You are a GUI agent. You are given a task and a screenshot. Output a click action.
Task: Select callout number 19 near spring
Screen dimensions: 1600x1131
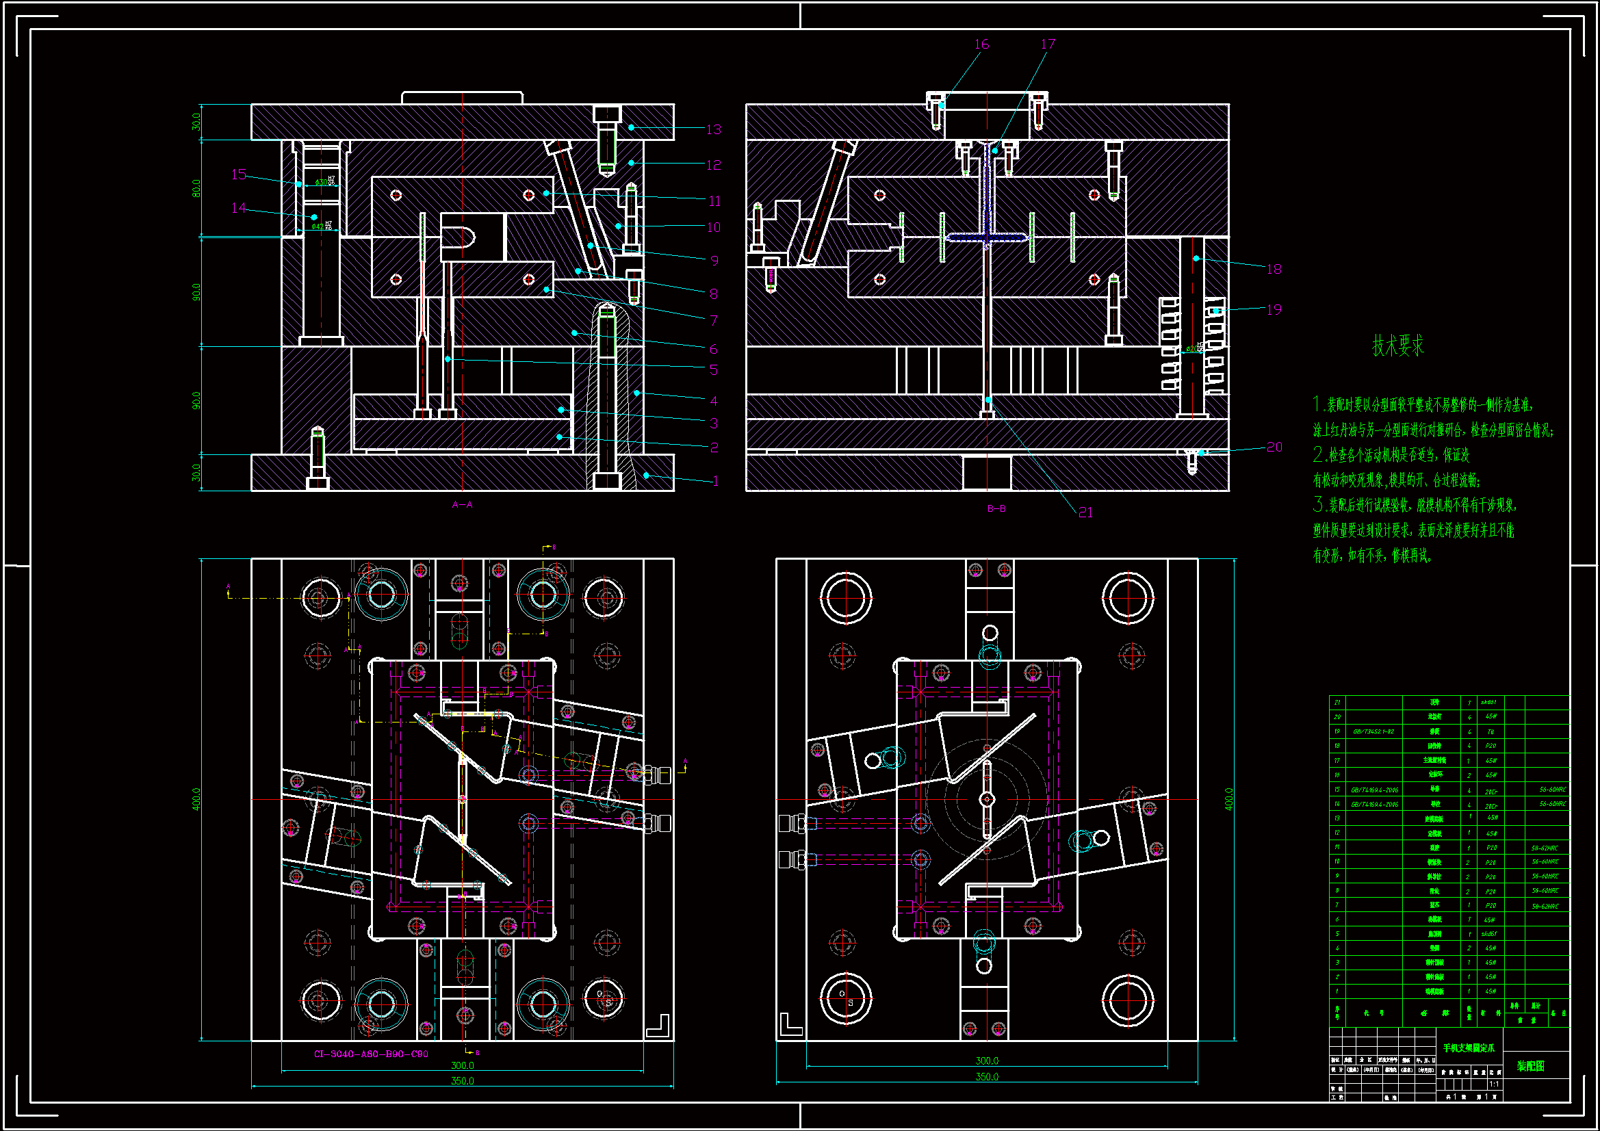click(x=1273, y=310)
